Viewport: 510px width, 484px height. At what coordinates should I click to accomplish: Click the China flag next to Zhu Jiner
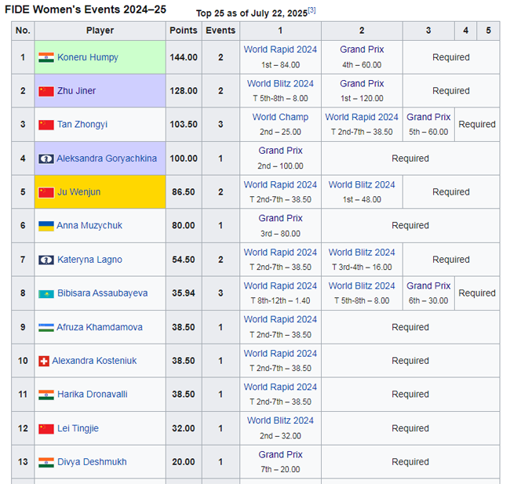click(x=46, y=91)
